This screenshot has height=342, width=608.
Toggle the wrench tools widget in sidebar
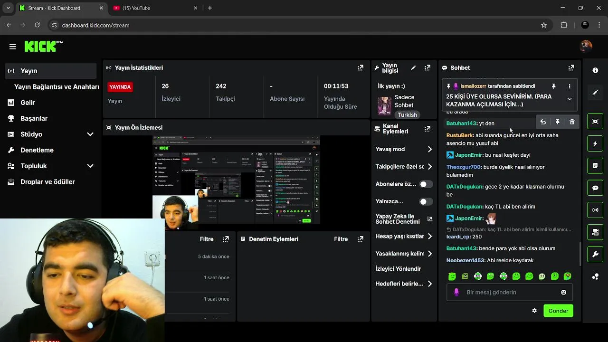595,255
